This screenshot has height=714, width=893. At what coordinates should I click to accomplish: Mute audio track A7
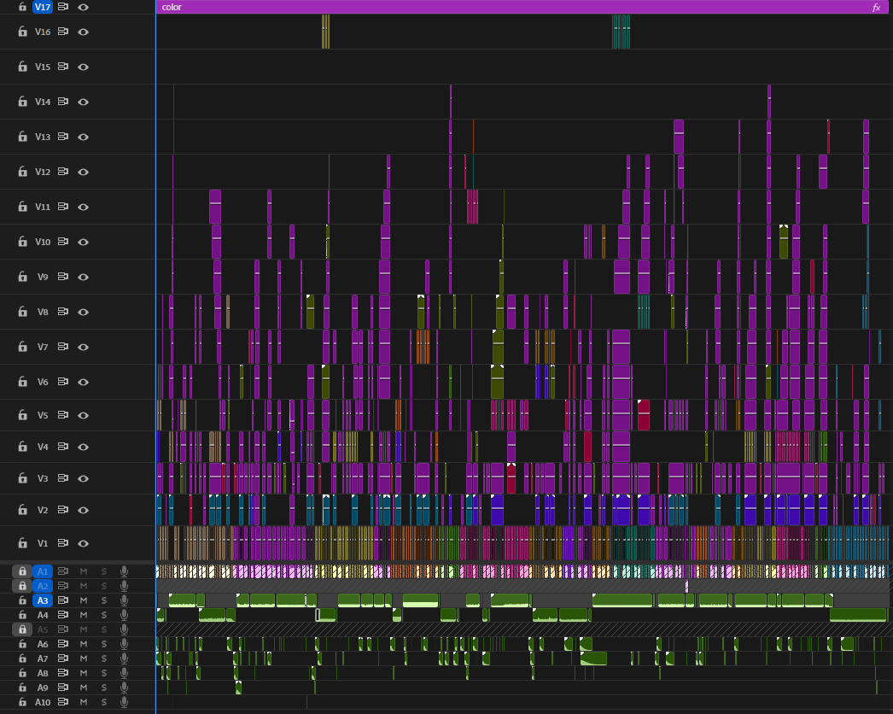point(84,658)
